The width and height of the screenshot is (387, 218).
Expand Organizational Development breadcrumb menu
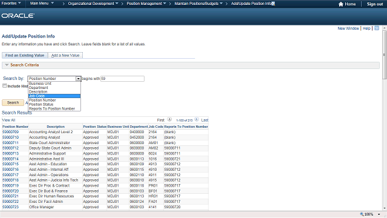click(93, 4)
